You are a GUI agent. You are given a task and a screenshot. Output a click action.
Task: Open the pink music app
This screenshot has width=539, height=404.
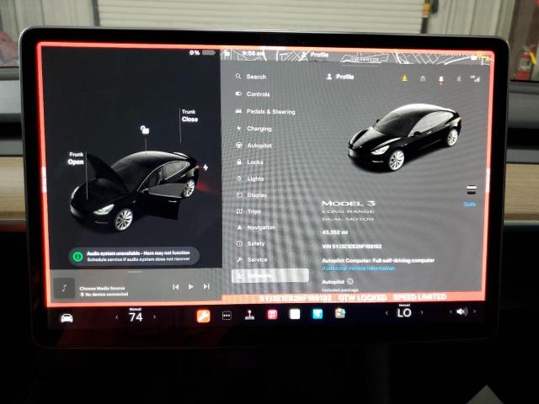(x=272, y=314)
